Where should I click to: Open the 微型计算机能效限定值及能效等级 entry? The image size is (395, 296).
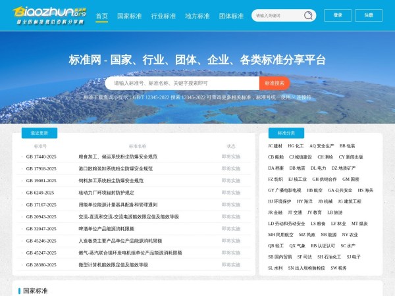pyautogui.click(x=113, y=265)
